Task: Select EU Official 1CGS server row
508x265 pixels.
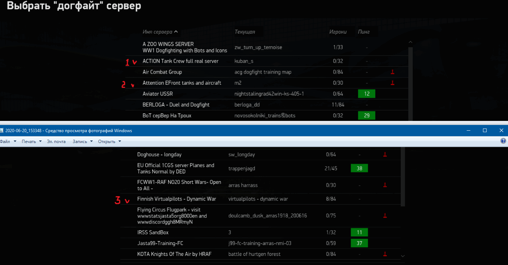Action: pyautogui.click(x=260, y=168)
